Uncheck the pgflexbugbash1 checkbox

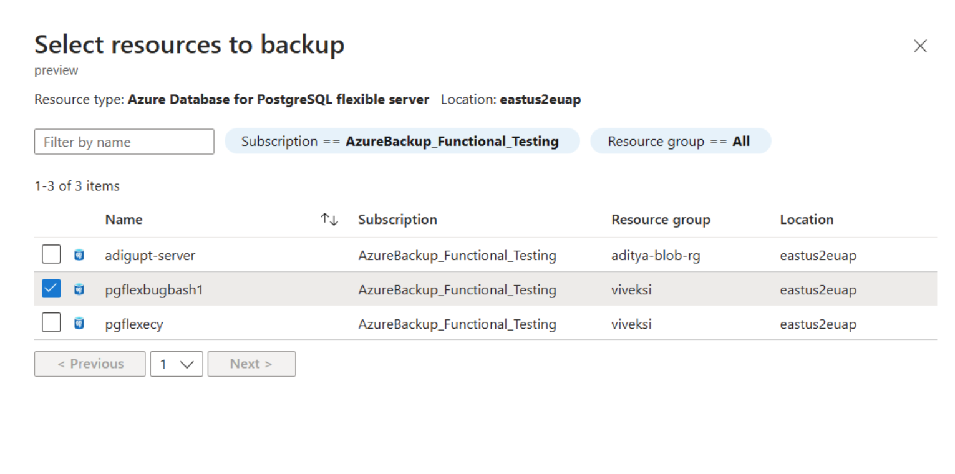coord(51,289)
